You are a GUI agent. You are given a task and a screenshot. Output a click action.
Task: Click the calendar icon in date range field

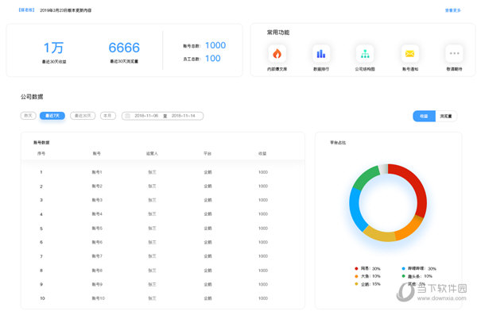127,116
